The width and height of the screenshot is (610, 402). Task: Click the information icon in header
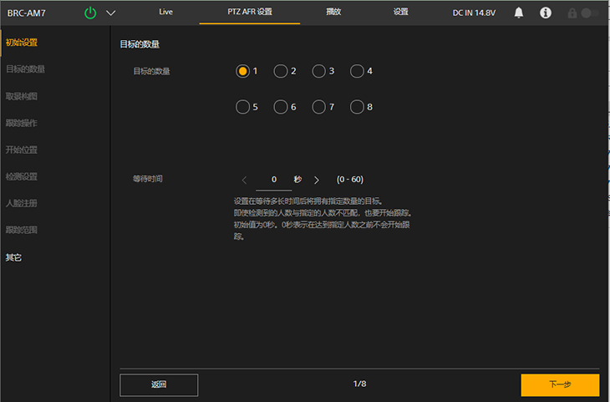click(546, 13)
